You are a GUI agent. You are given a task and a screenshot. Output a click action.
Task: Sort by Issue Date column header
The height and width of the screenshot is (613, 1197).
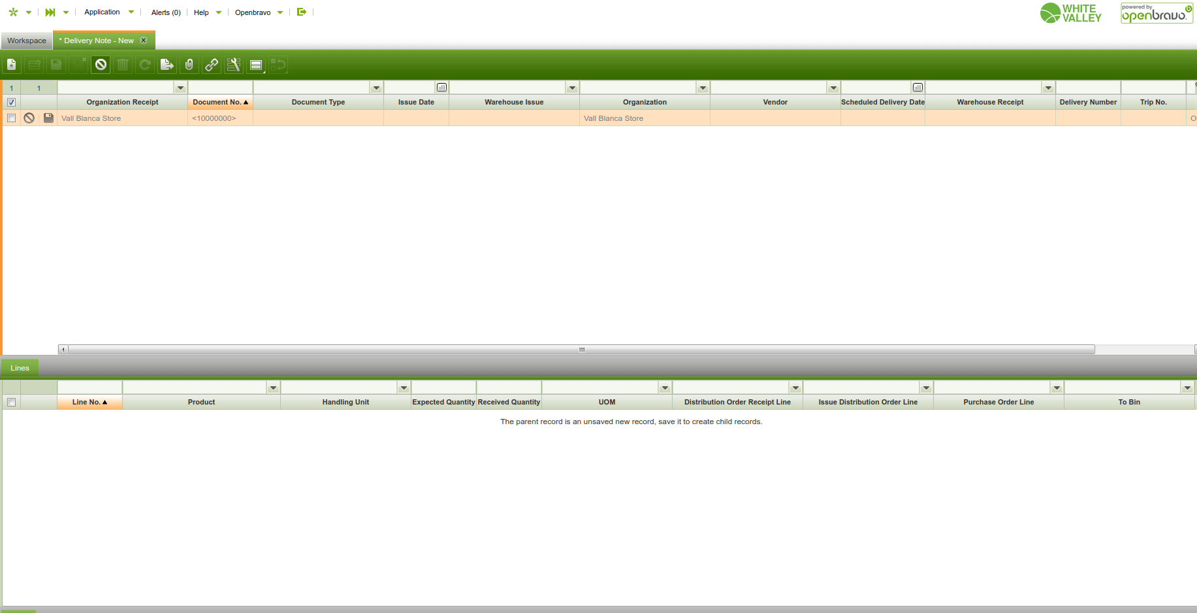pyautogui.click(x=417, y=102)
